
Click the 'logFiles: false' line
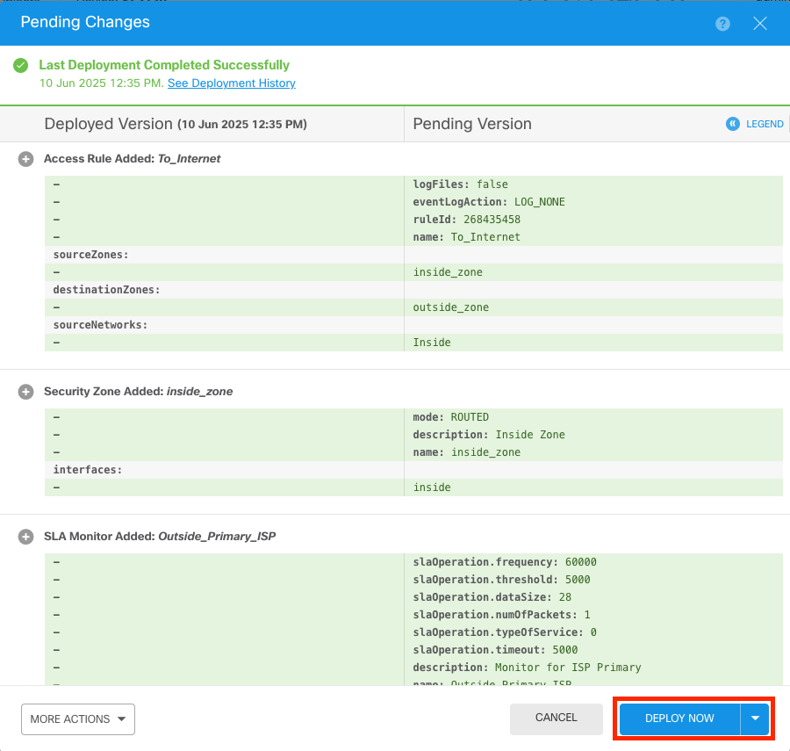pyautogui.click(x=461, y=184)
